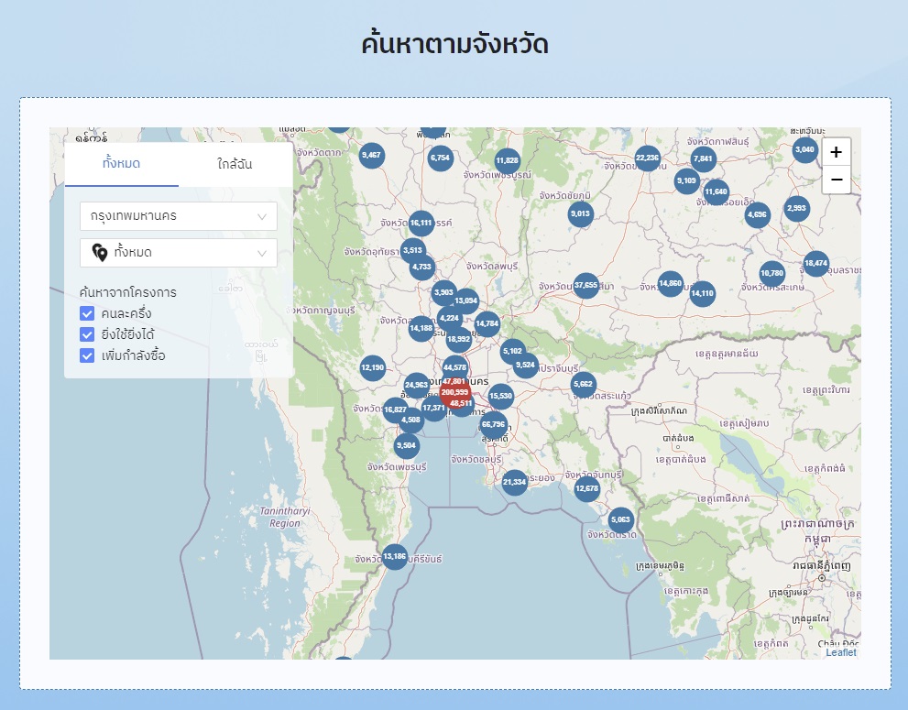Image resolution: width=908 pixels, height=710 pixels.
Task: Switch to the ทั้งหมด tab
Action: point(122,165)
